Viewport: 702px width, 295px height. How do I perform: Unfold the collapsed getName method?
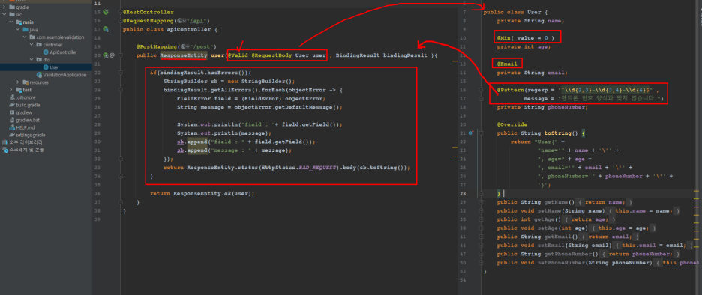pos(481,202)
